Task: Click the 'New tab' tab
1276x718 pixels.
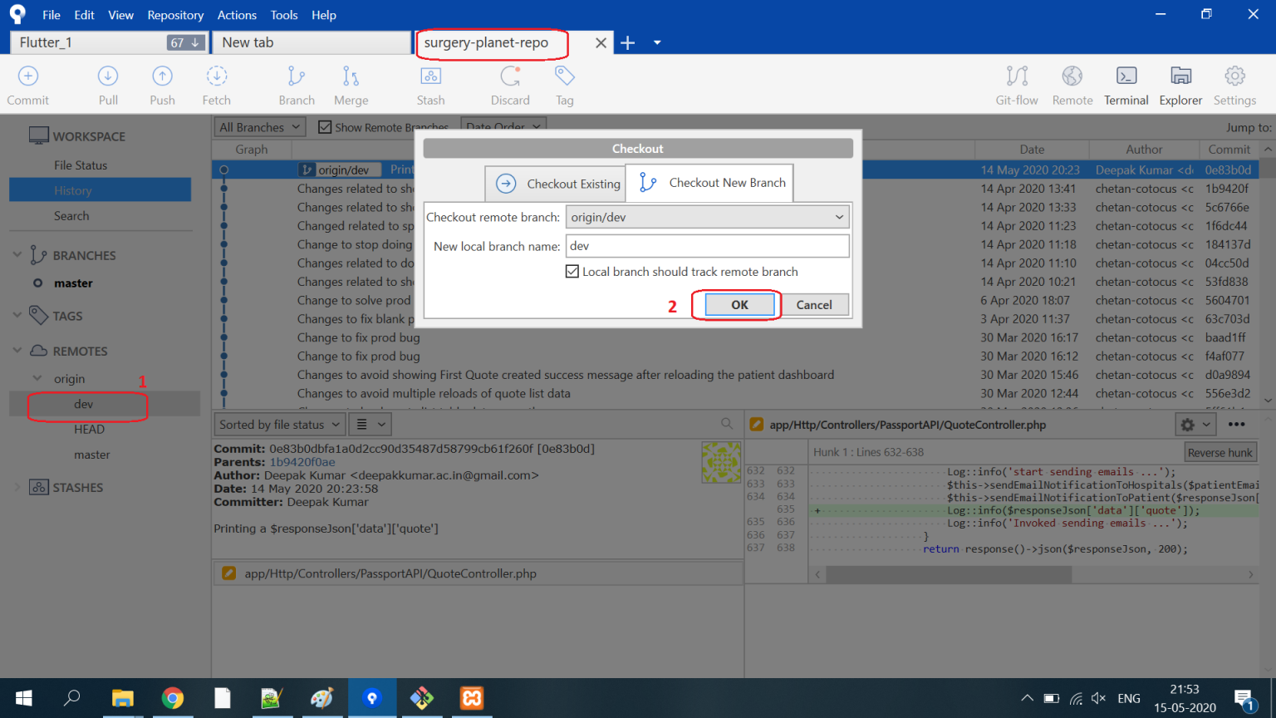Action: click(x=312, y=42)
